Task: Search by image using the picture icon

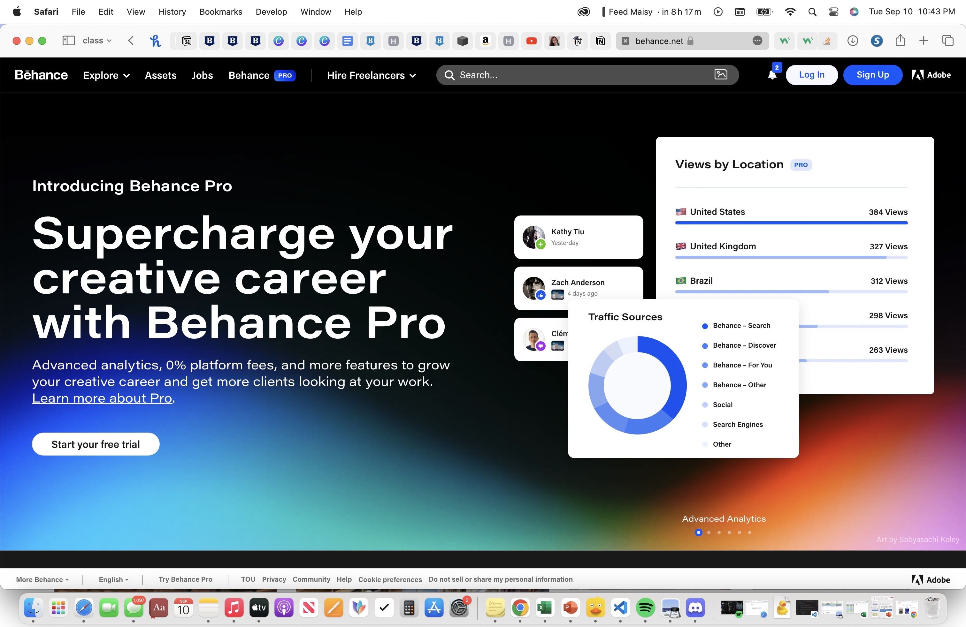Action: click(x=721, y=75)
